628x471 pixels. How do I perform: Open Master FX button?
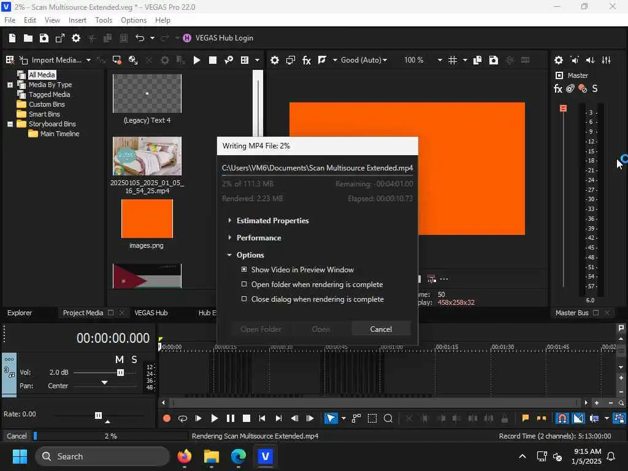tap(558, 88)
